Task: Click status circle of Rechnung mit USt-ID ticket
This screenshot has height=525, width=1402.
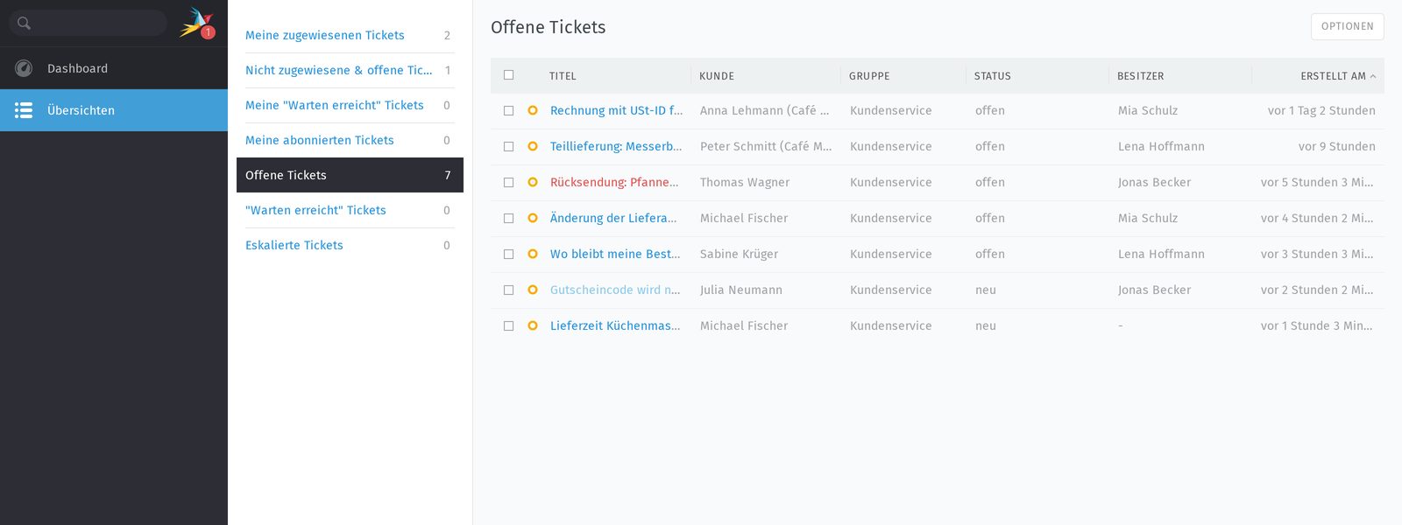Action: 533,110
